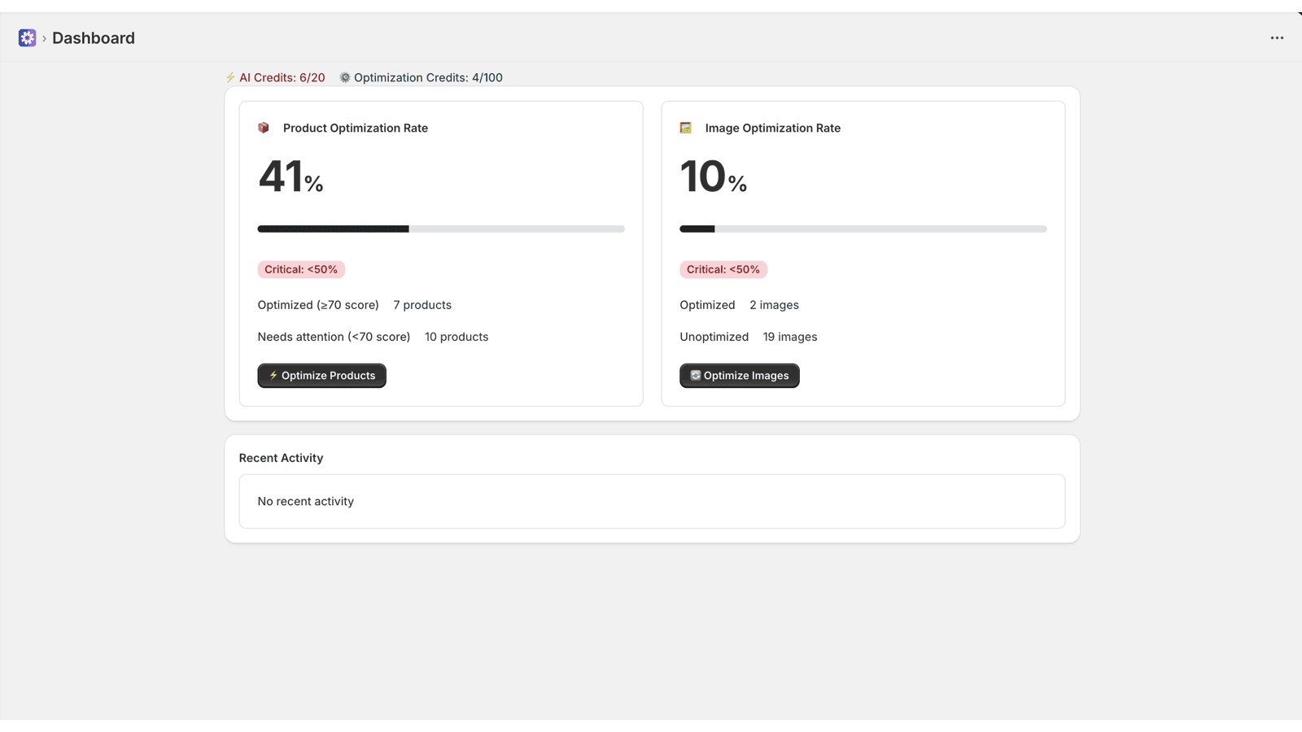
Task: Click the breadcrumb chevron separator
Action: pyautogui.click(x=44, y=38)
